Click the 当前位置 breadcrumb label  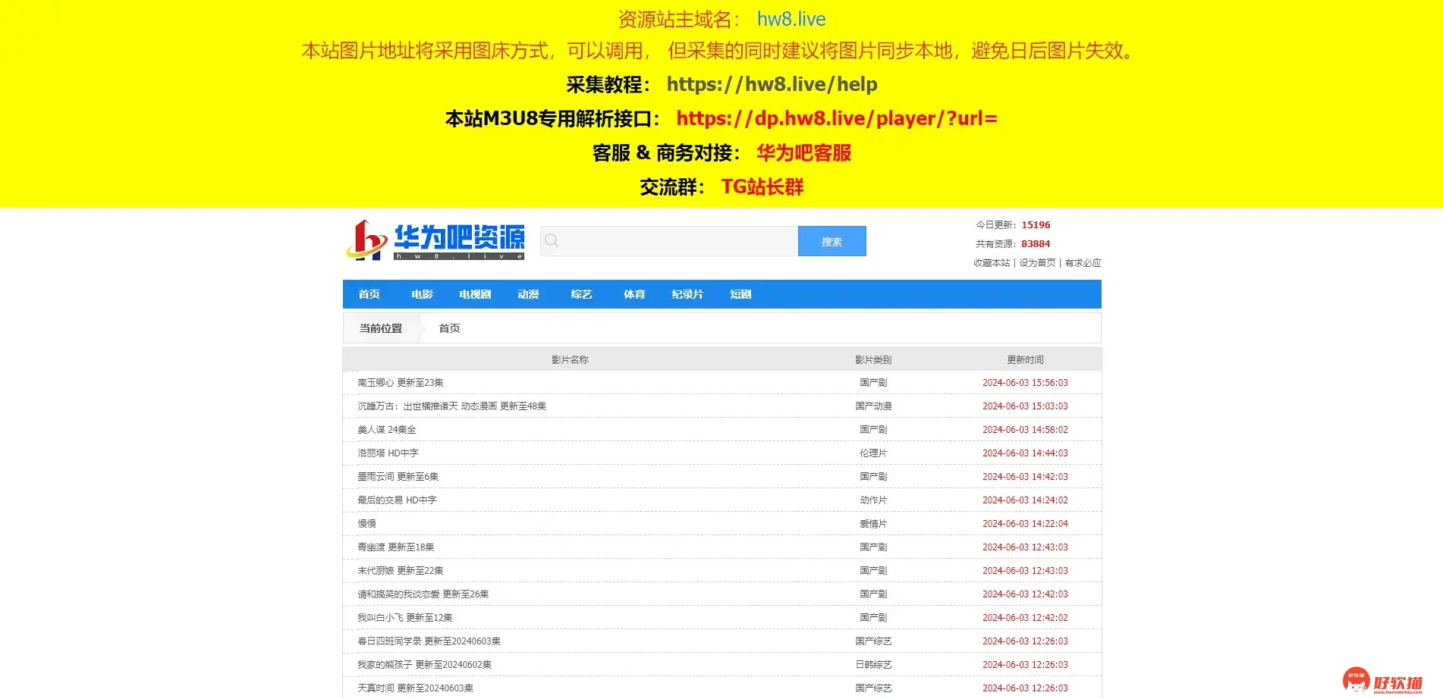[x=381, y=328]
